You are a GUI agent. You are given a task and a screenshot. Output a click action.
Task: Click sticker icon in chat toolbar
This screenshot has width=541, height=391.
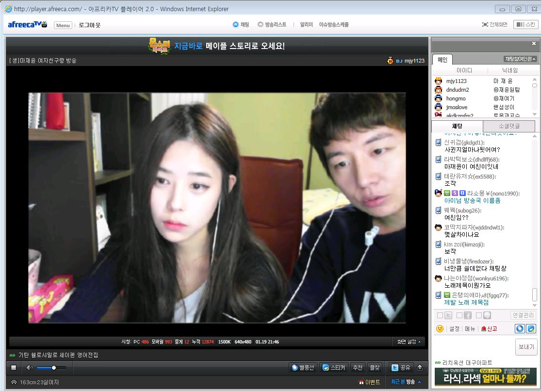531,328
